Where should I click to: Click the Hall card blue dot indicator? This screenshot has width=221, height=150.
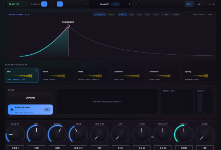click(36, 71)
